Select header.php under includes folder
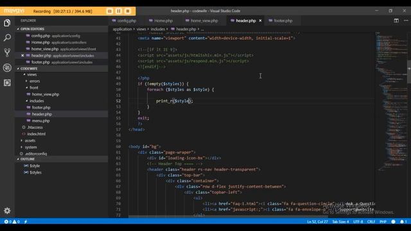 [61, 114]
